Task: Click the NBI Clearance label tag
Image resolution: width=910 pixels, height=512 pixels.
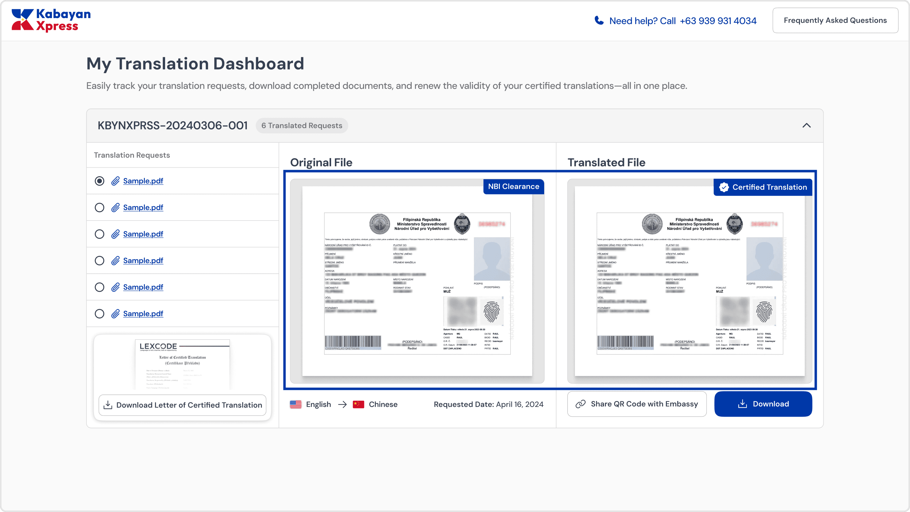Action: pos(513,187)
